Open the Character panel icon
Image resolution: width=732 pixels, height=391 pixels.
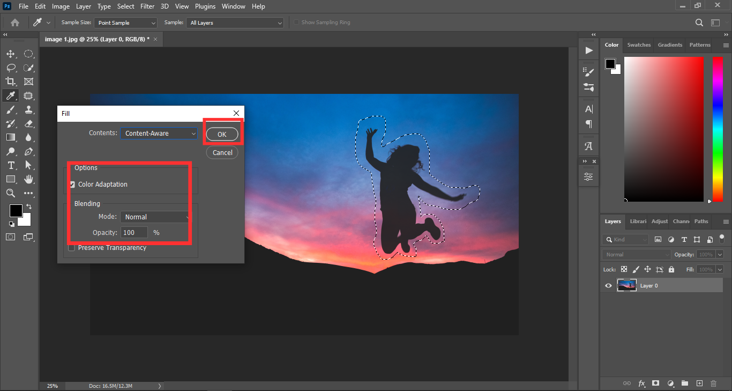pos(589,109)
